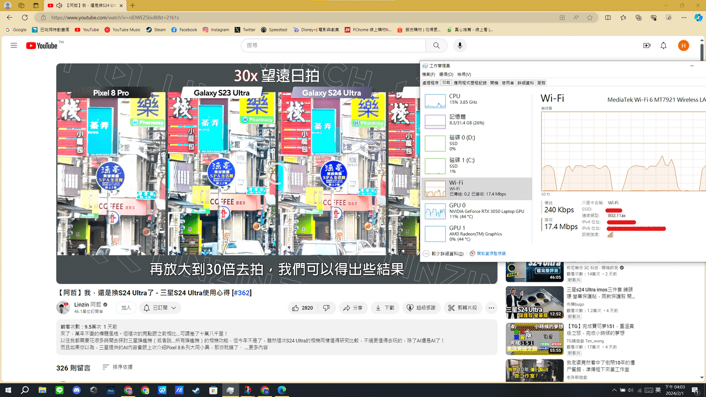Open Steam from the taskbar
This screenshot has width=706, height=397.
click(x=196, y=390)
